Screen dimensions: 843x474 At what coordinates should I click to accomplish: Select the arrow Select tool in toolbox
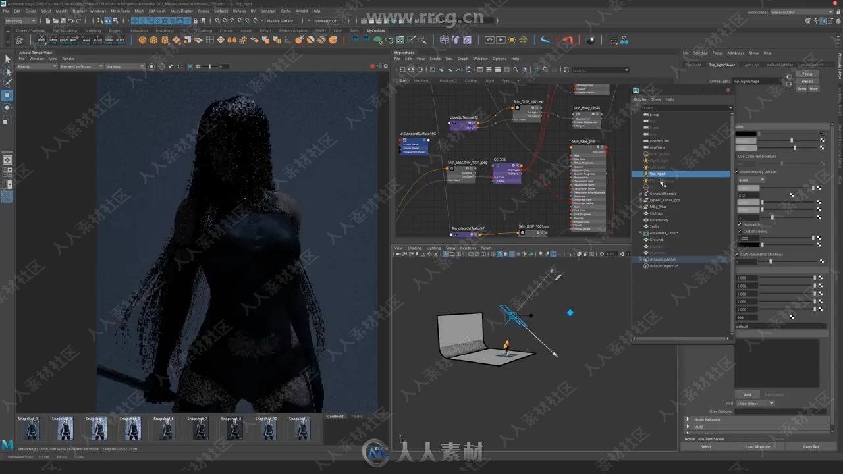[7, 59]
